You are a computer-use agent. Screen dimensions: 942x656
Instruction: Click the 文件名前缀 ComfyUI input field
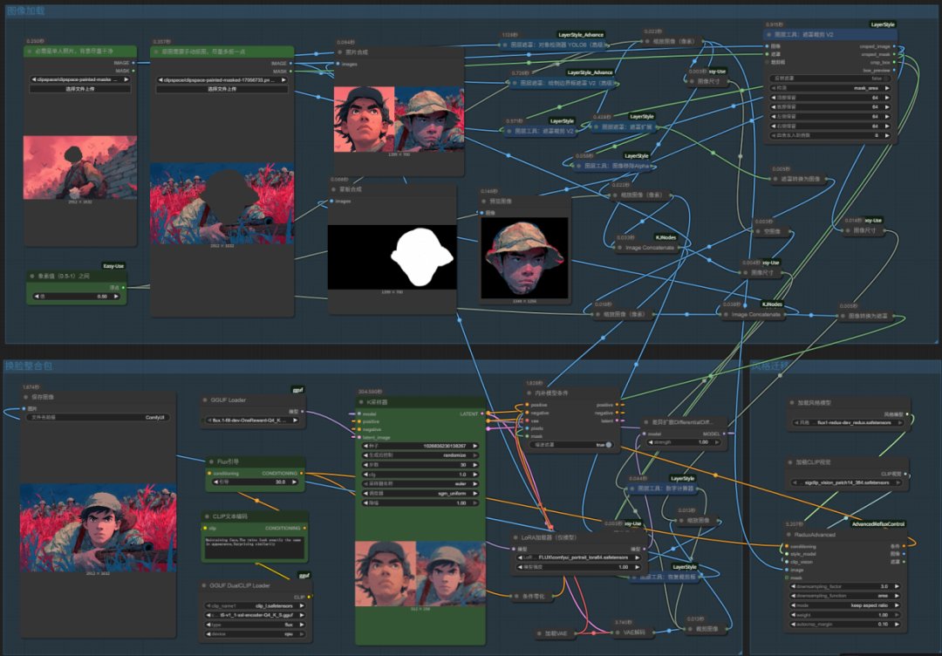click(98, 417)
